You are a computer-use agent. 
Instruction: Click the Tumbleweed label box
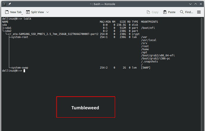pos(86,107)
